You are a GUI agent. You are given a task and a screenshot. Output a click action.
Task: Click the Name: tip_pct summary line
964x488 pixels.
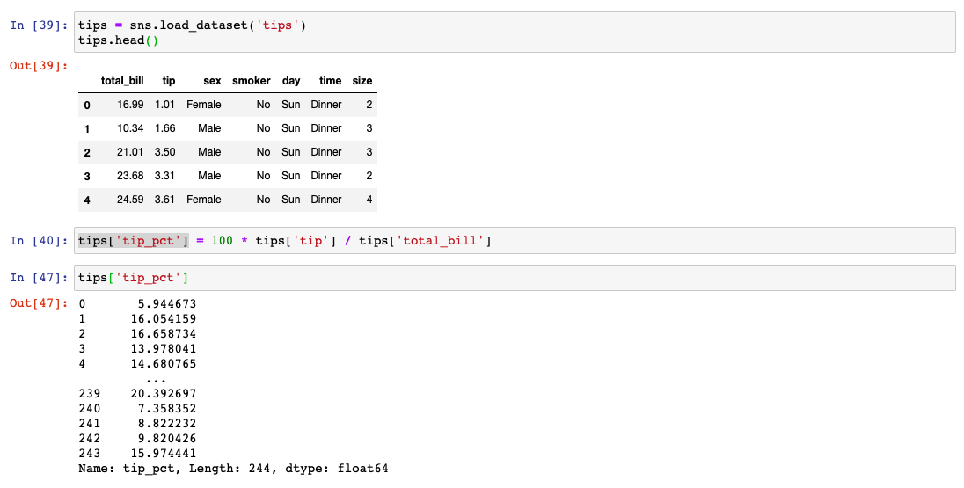[233, 469]
